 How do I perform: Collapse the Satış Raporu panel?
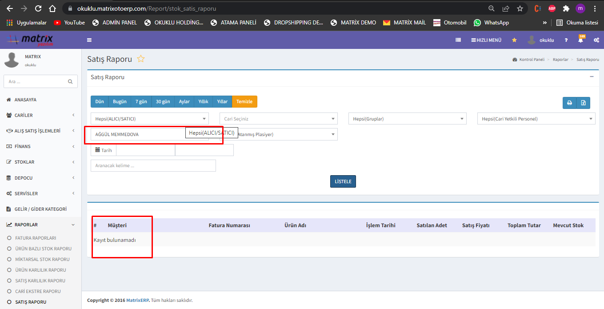(592, 77)
